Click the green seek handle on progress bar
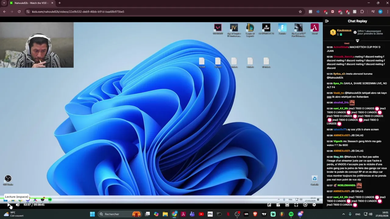This screenshot has width=390, height=219. [50, 200]
